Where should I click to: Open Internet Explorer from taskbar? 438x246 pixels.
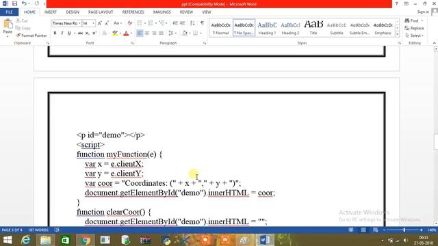pos(26,240)
